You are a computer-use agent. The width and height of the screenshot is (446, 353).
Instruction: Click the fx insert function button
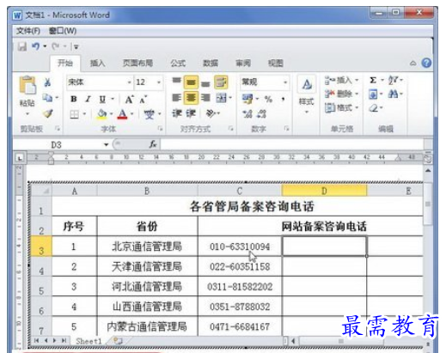pos(153,144)
